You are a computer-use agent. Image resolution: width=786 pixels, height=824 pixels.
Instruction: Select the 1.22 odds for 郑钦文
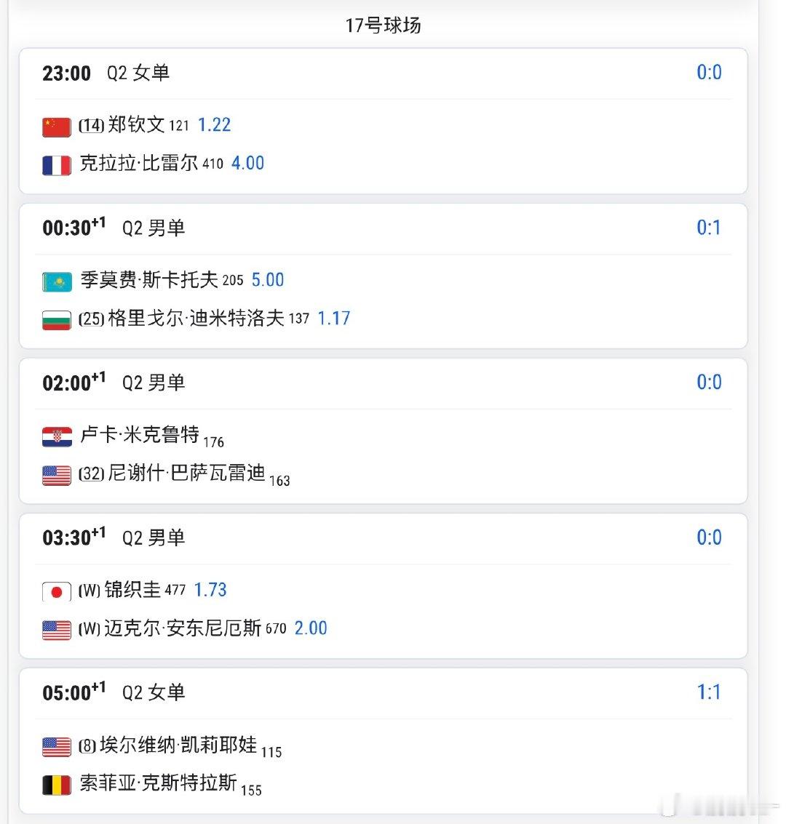pyautogui.click(x=214, y=125)
